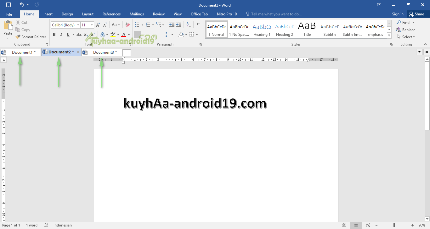Viewport: 430px width, 229px height.
Task: Toggle Italic formatting
Action: point(61,35)
